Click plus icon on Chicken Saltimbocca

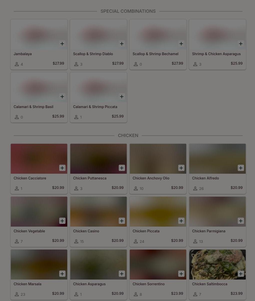(x=241, y=274)
